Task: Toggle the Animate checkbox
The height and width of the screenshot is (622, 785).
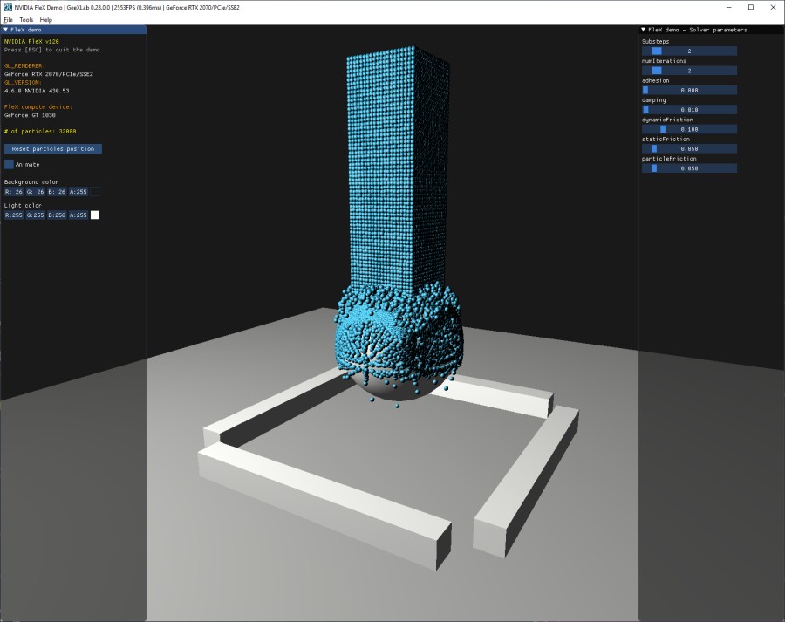Action: click(9, 164)
